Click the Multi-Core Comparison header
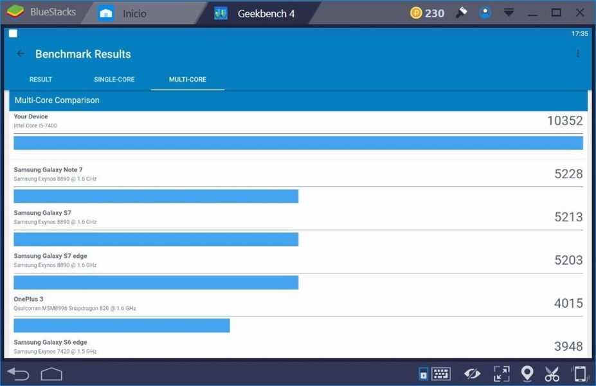Image resolution: width=596 pixels, height=386 pixels. click(x=298, y=100)
